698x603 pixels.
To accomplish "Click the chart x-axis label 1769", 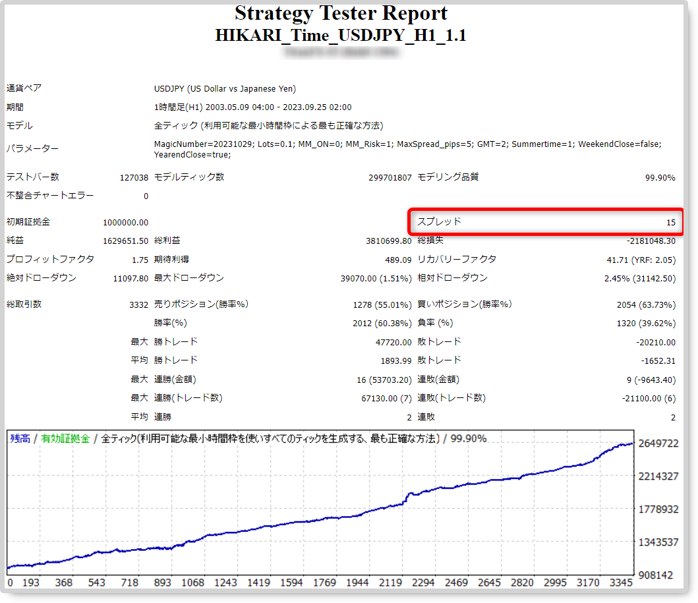I will coord(324,583).
